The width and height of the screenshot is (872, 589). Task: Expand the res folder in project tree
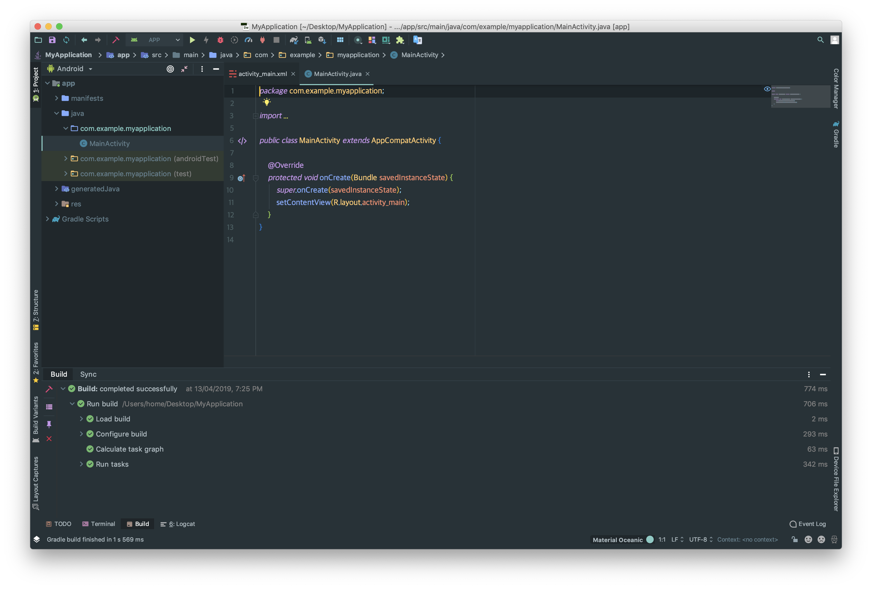[x=57, y=204]
